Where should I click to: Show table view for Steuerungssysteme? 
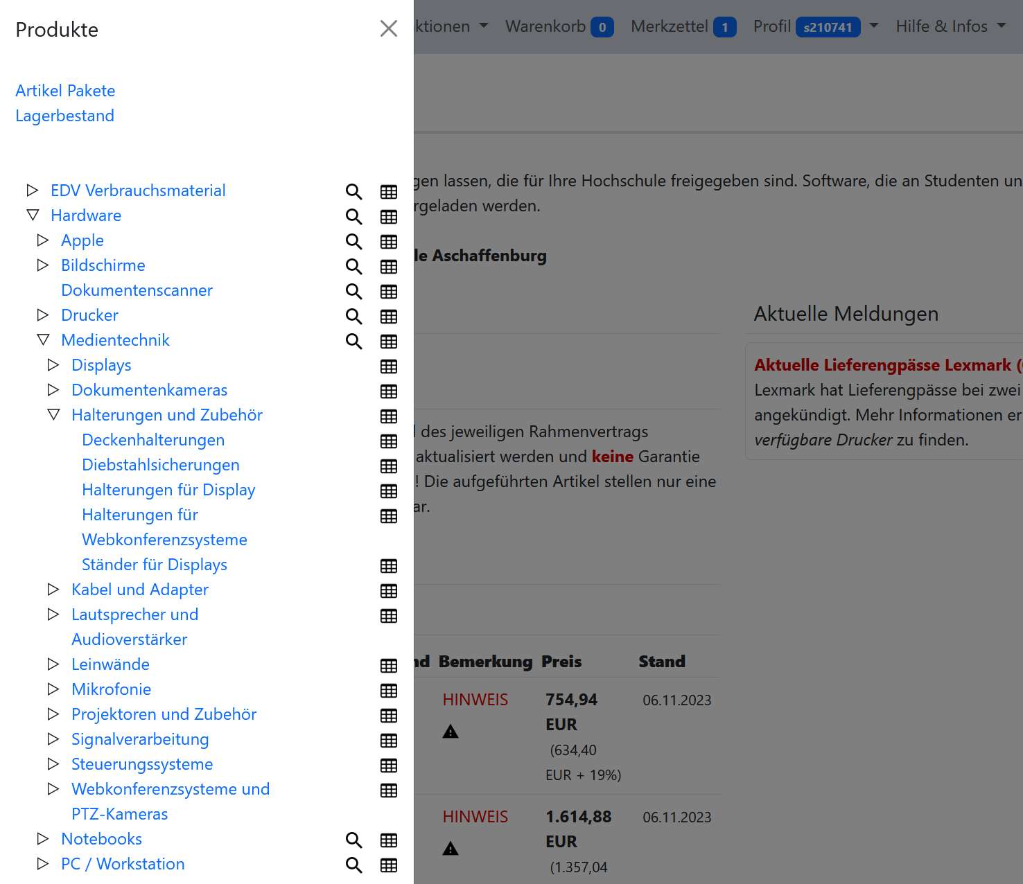pyautogui.click(x=389, y=766)
